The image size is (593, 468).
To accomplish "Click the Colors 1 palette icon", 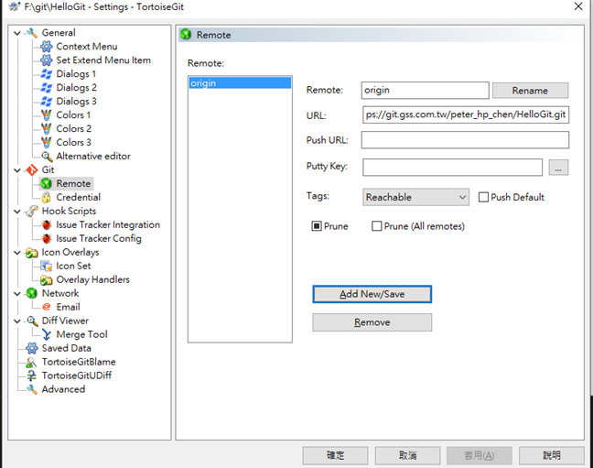I will pyautogui.click(x=46, y=115).
